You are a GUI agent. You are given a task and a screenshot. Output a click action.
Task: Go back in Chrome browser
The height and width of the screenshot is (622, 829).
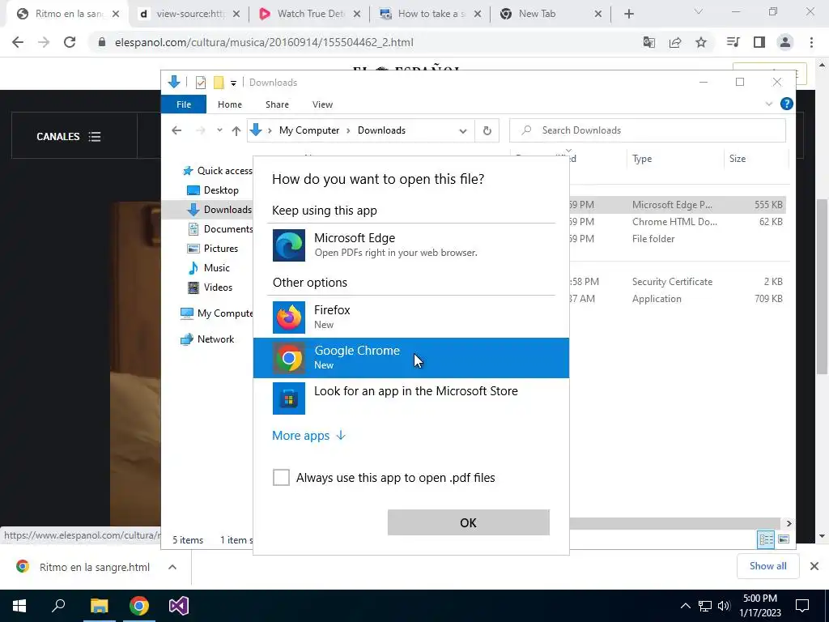click(x=18, y=42)
